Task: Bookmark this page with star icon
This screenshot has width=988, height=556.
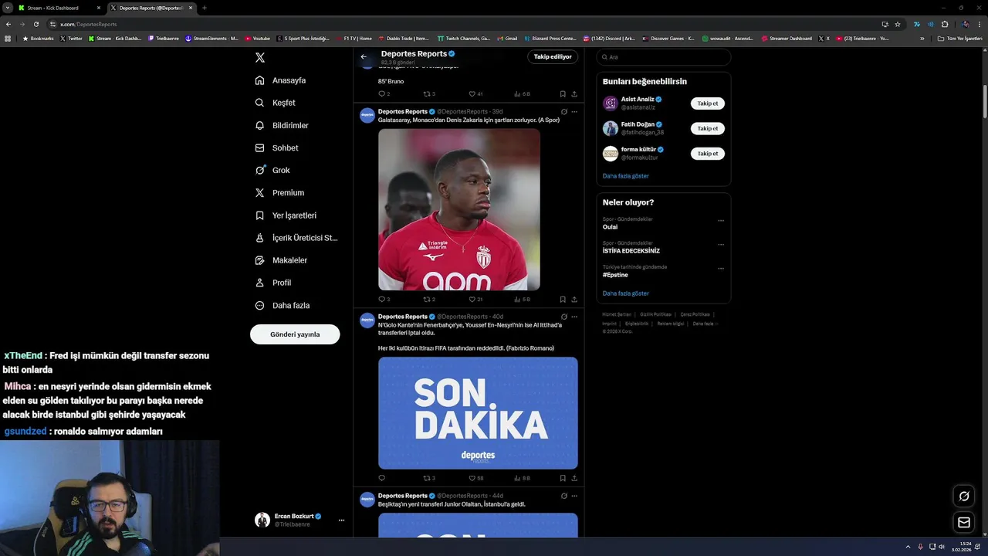Action: click(x=898, y=24)
